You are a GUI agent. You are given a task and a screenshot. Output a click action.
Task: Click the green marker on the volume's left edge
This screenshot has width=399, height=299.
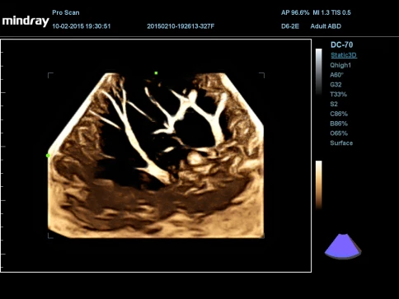pos(48,156)
